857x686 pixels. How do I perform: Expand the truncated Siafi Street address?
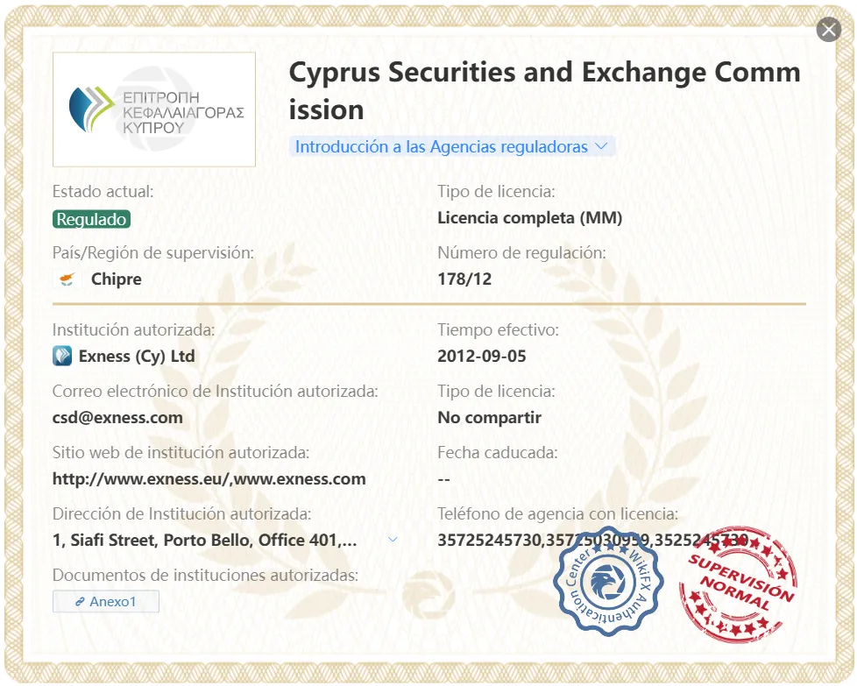coord(393,540)
